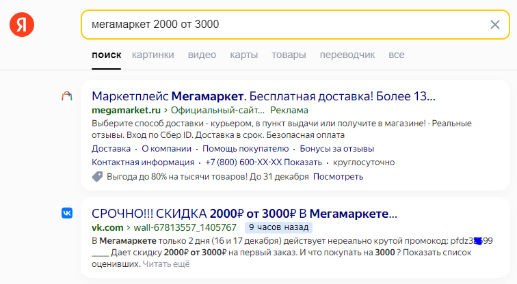Open the товары tab
517x284 pixels.
pos(289,55)
